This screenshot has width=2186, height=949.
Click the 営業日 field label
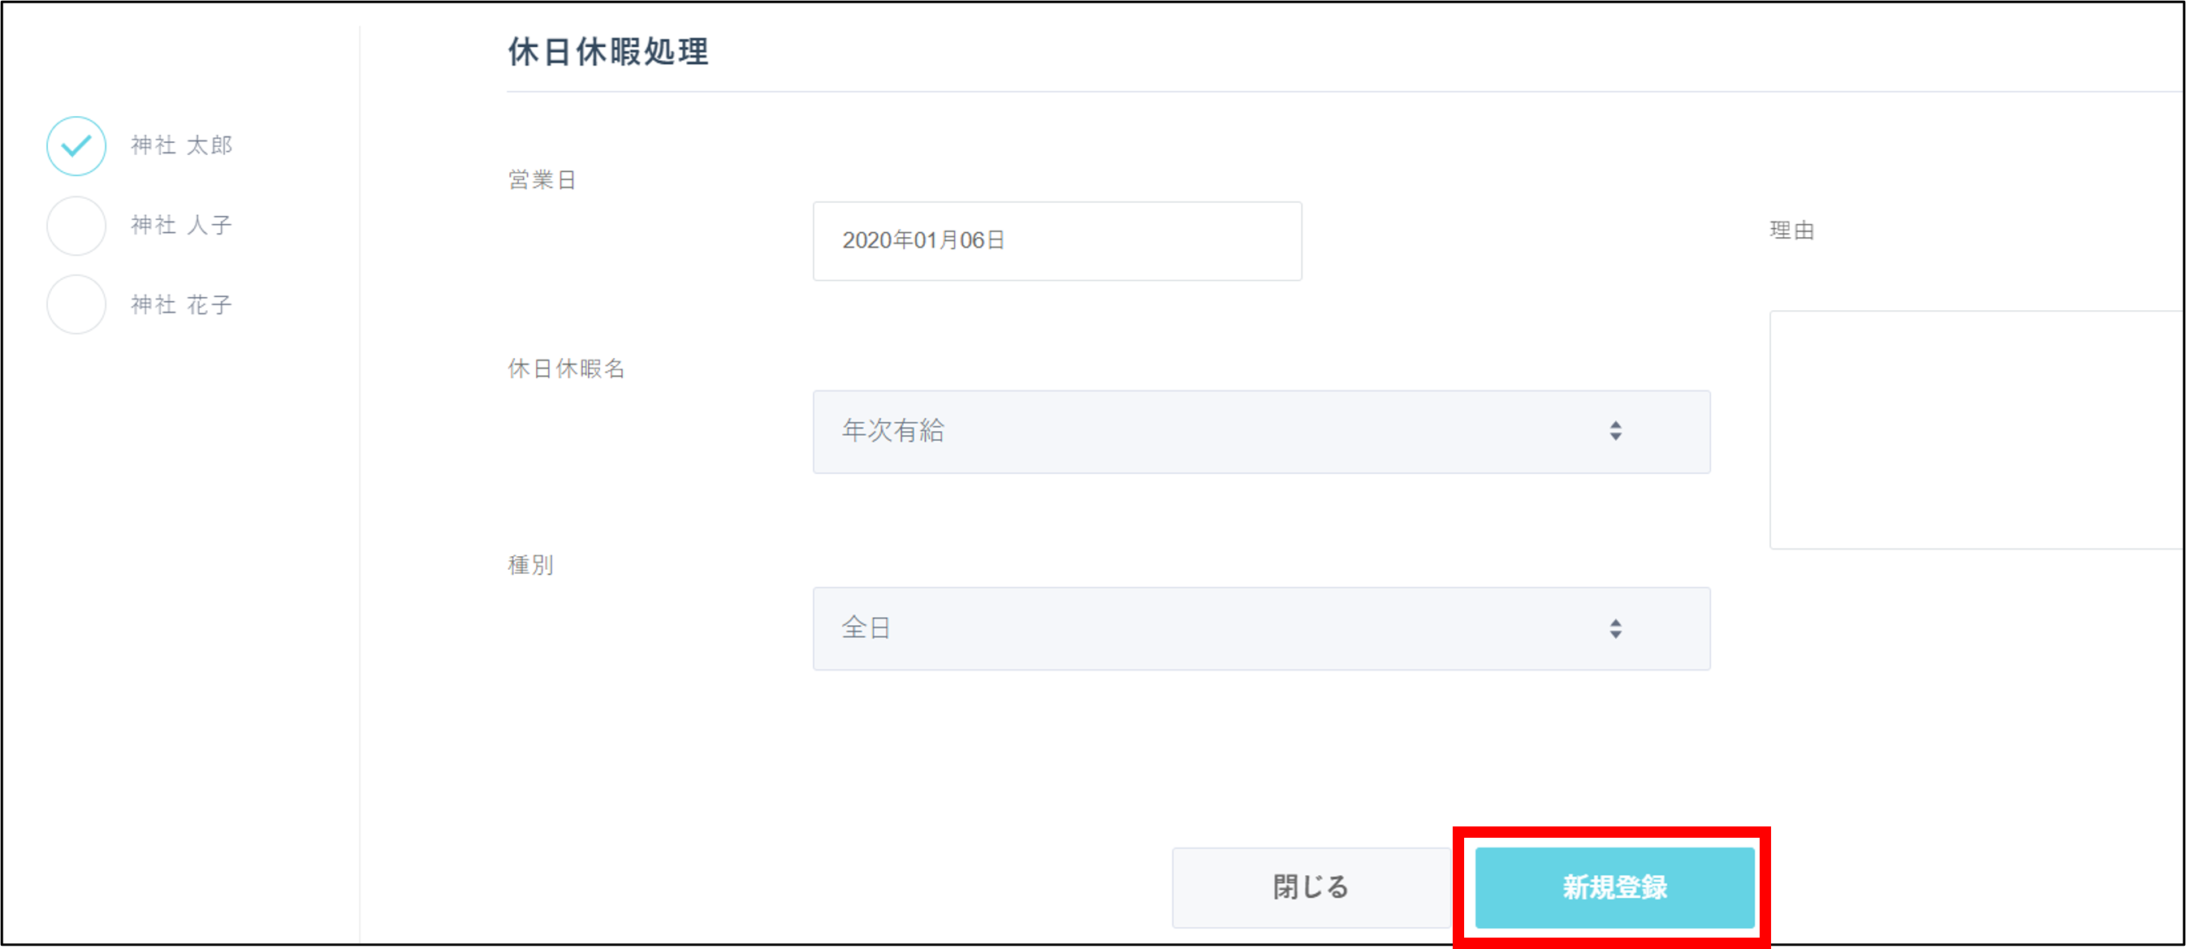click(x=542, y=179)
